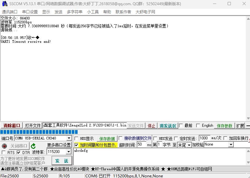Click the 停止 button
This screenshot has width=250, height=178.
[152, 126]
